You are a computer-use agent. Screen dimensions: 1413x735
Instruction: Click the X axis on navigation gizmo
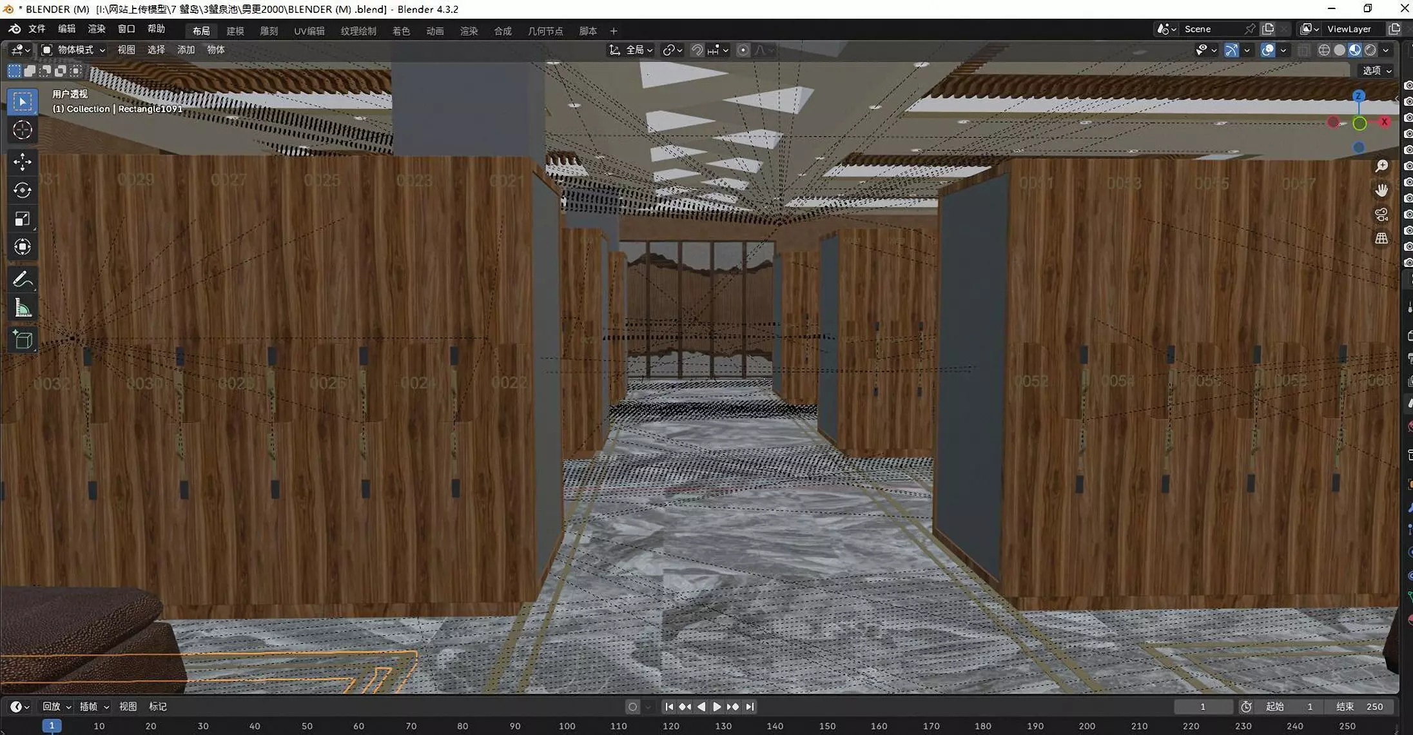(x=1384, y=122)
